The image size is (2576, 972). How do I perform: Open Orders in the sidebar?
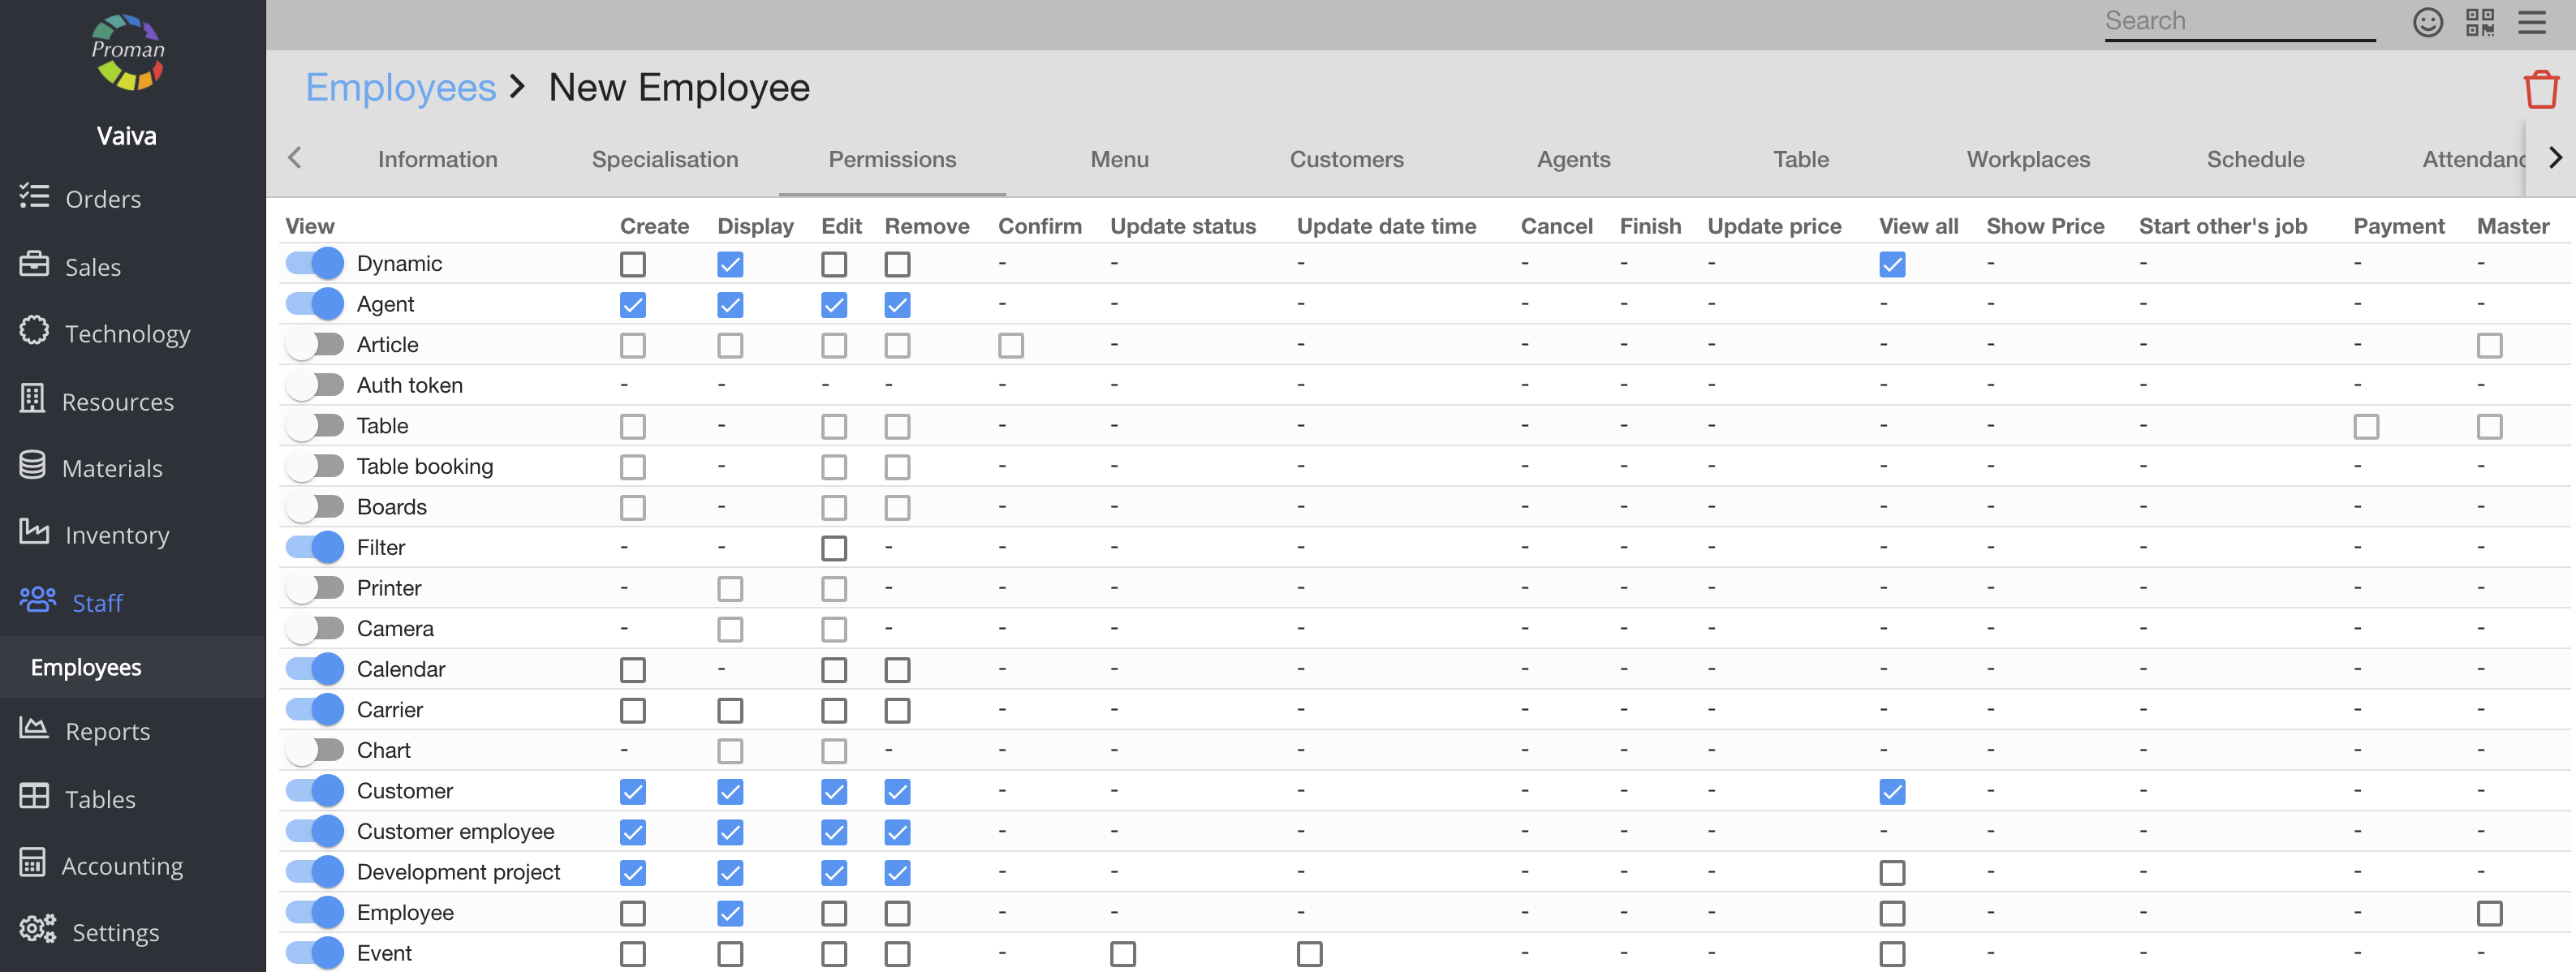pyautogui.click(x=102, y=199)
